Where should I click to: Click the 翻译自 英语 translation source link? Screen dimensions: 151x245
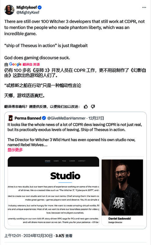tap(31, 64)
